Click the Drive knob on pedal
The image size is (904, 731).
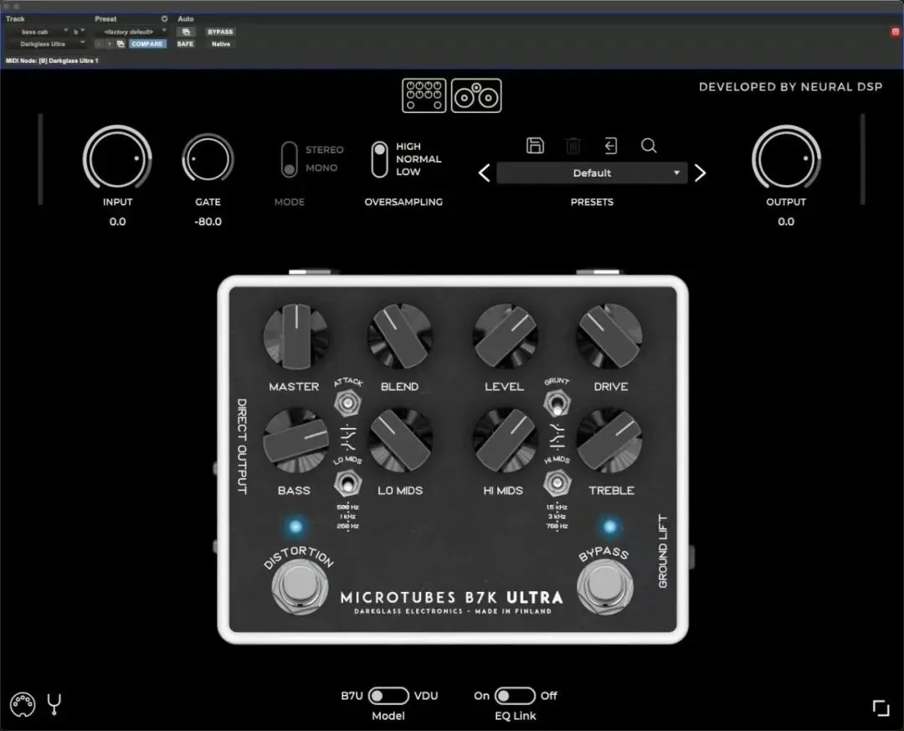tap(610, 337)
